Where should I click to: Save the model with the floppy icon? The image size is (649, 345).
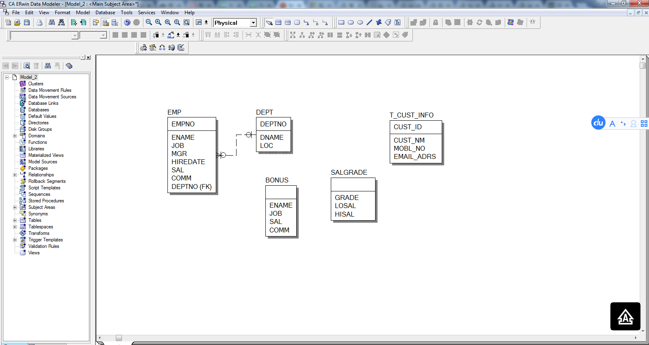coord(27,22)
